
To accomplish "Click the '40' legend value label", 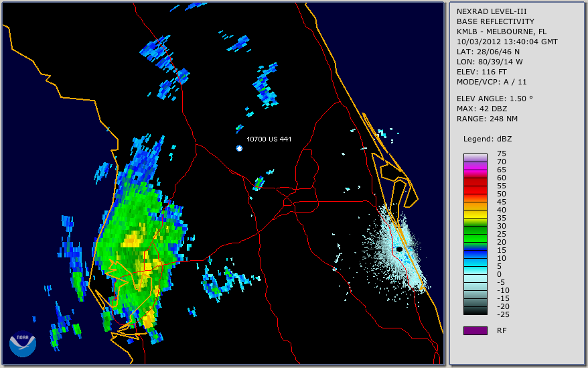I will pos(502,210).
